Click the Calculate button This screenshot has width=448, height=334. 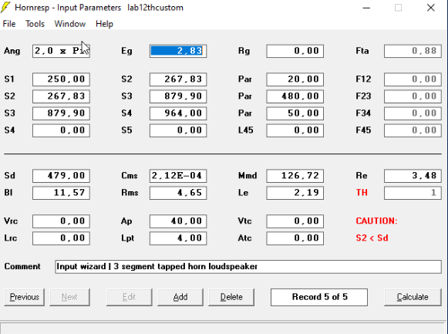click(x=413, y=297)
